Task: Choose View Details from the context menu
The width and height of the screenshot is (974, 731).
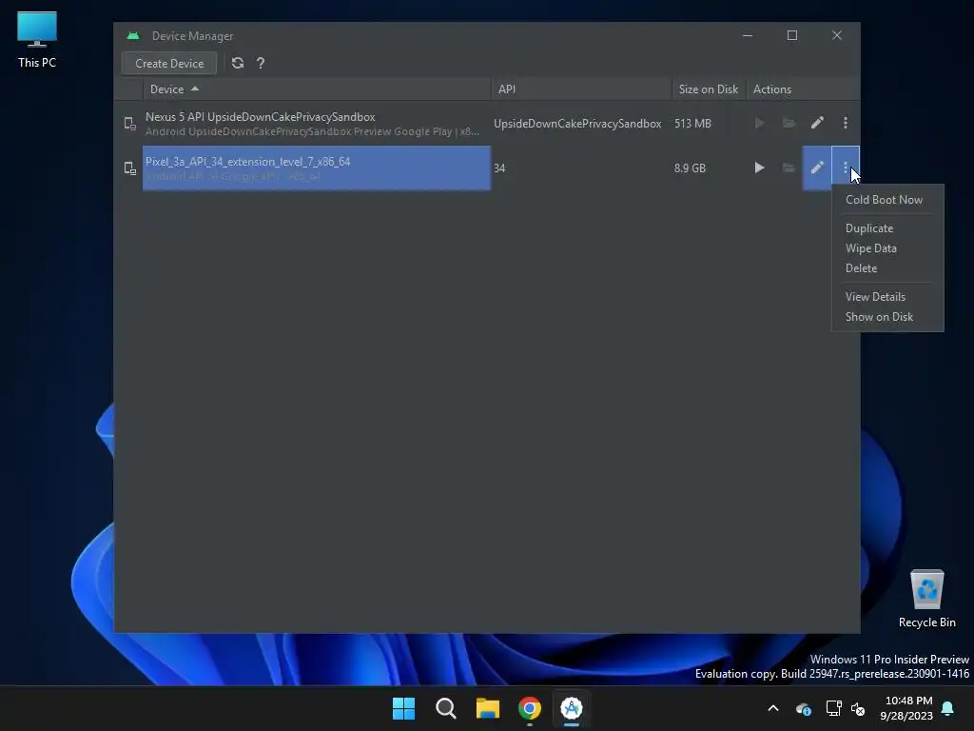Action: click(x=887, y=297)
